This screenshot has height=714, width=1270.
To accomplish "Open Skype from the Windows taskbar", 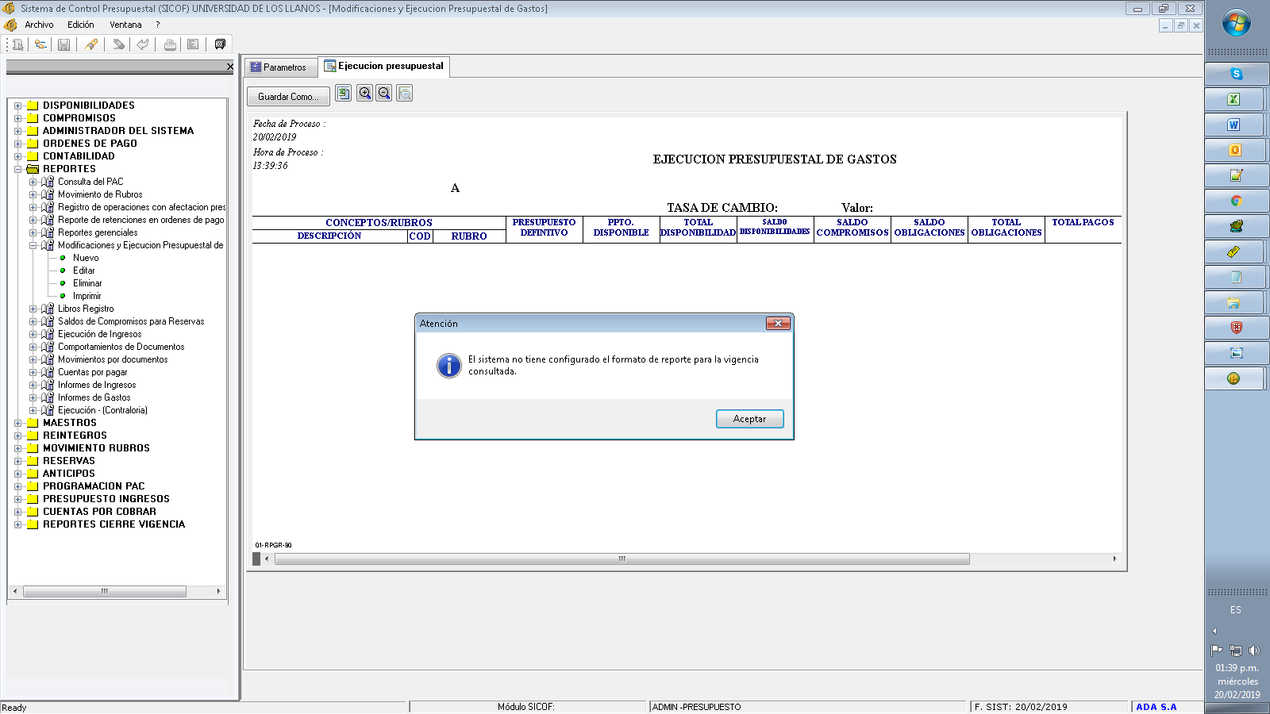I will [x=1235, y=74].
